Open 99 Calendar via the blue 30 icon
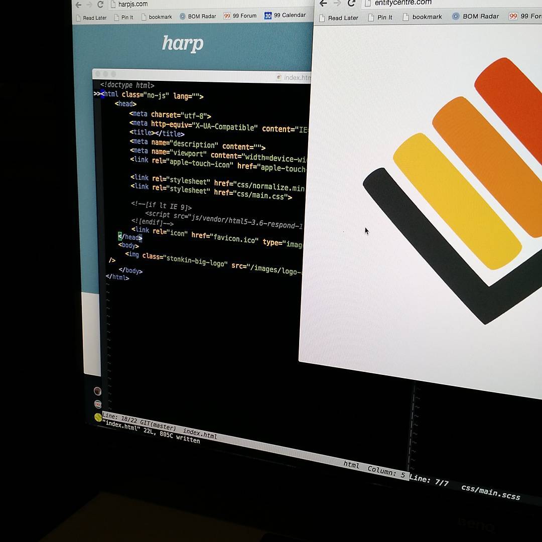542x542 pixels. pyautogui.click(x=266, y=15)
